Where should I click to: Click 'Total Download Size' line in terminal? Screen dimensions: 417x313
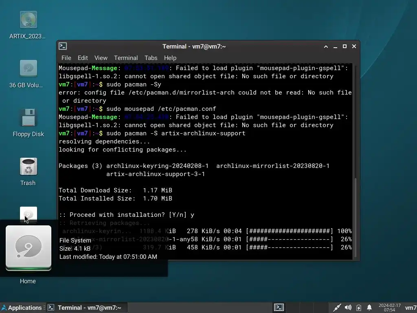pos(115,190)
